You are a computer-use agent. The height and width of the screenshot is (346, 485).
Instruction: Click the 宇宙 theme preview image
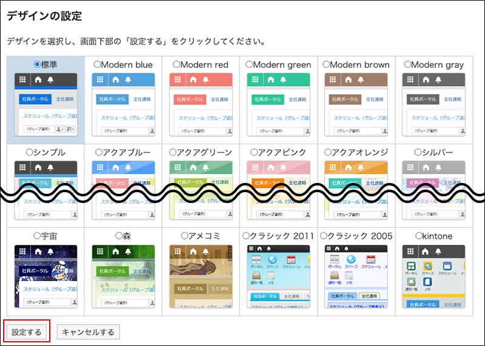pyautogui.click(x=45, y=276)
